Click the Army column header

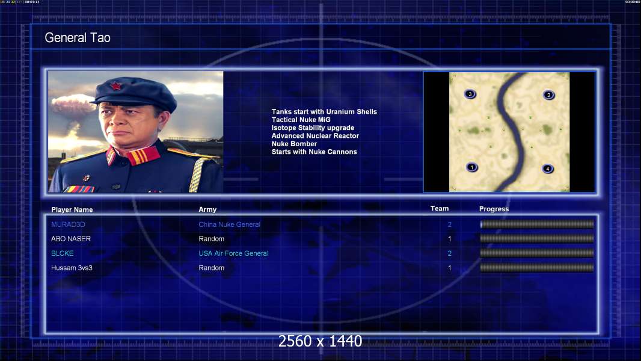click(x=207, y=209)
